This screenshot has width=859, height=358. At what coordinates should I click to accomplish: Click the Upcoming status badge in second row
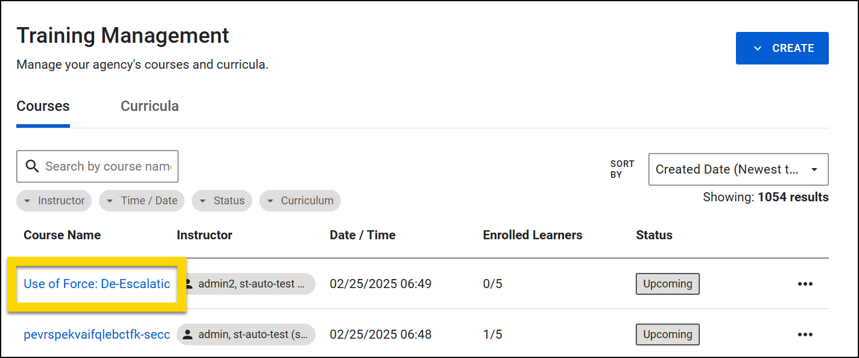(x=667, y=334)
